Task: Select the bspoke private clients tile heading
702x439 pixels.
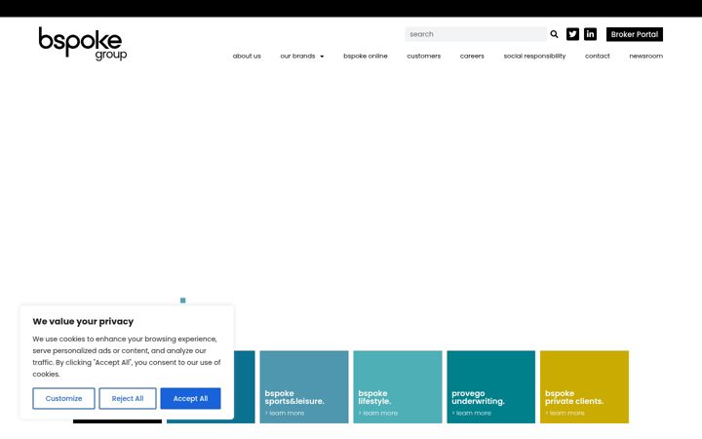Action: 574,397
